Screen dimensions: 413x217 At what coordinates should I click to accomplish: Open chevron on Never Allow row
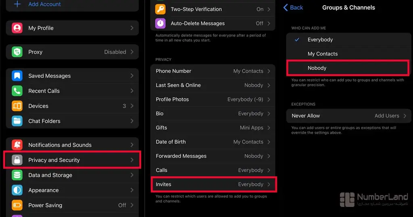coord(405,116)
